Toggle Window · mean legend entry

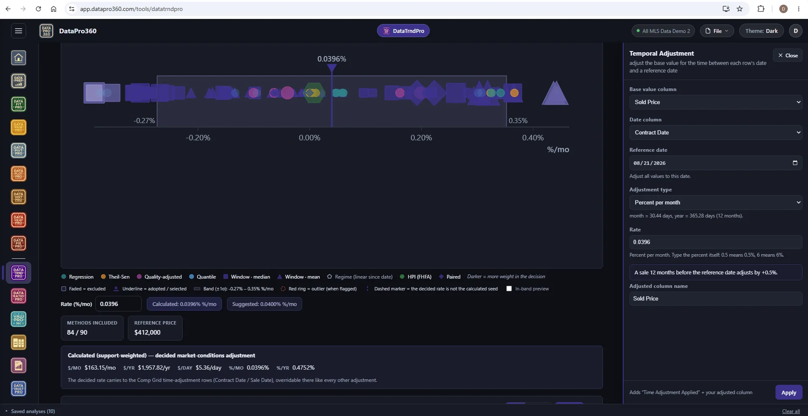point(299,277)
